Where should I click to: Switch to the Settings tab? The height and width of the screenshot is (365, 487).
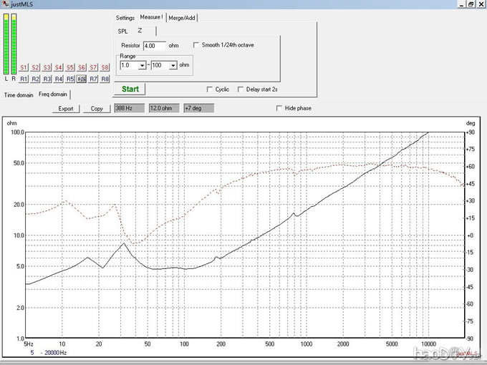(125, 17)
